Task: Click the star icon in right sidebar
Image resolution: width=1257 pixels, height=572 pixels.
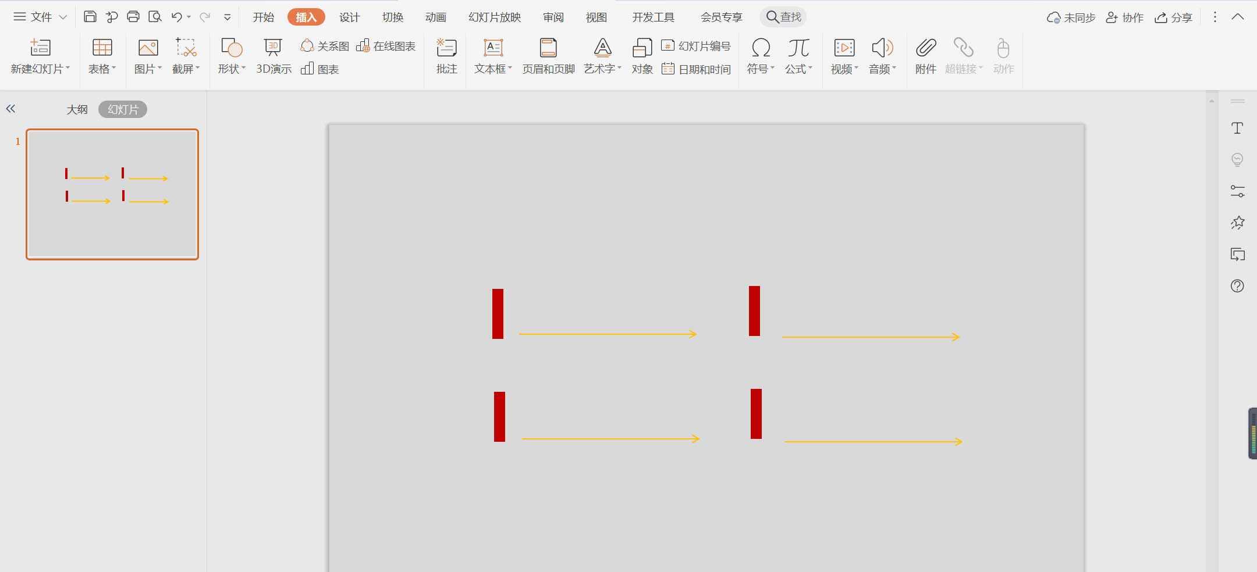Action: point(1237,223)
